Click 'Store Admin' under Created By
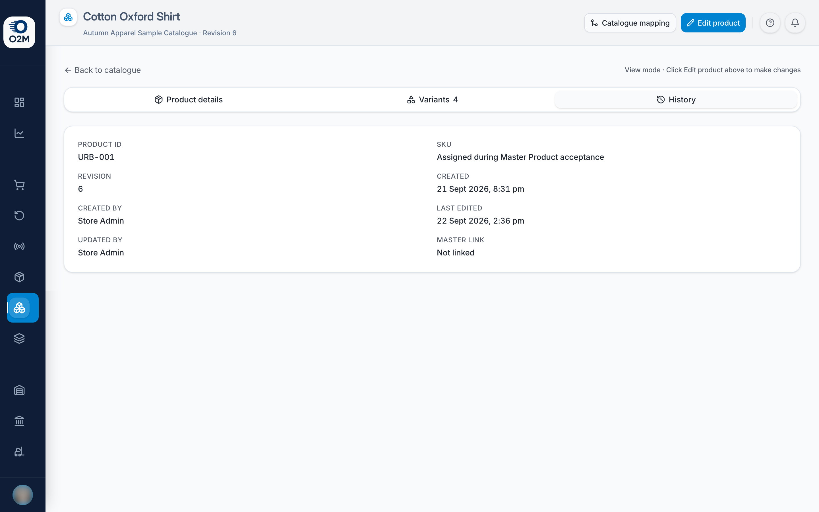 tap(101, 221)
